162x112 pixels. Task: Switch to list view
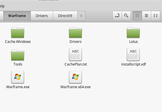click(x=146, y=16)
